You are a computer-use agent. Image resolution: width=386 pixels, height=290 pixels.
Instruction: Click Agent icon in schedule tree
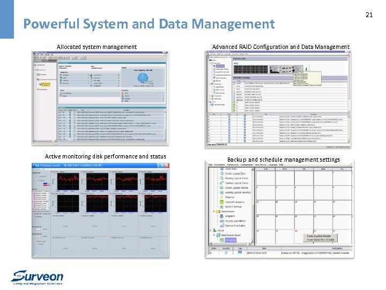tap(214, 230)
